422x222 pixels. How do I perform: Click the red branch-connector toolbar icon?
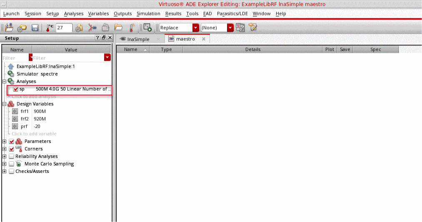pos(92,28)
